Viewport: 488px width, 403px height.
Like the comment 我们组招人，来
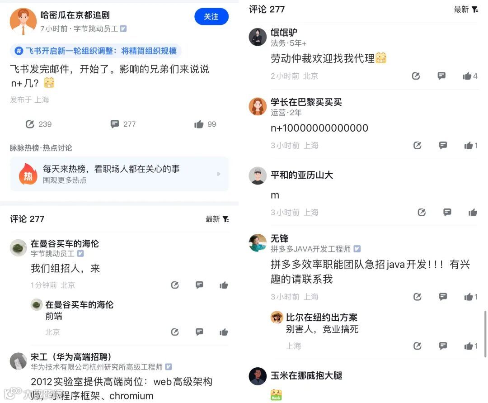pyautogui.click(x=224, y=285)
